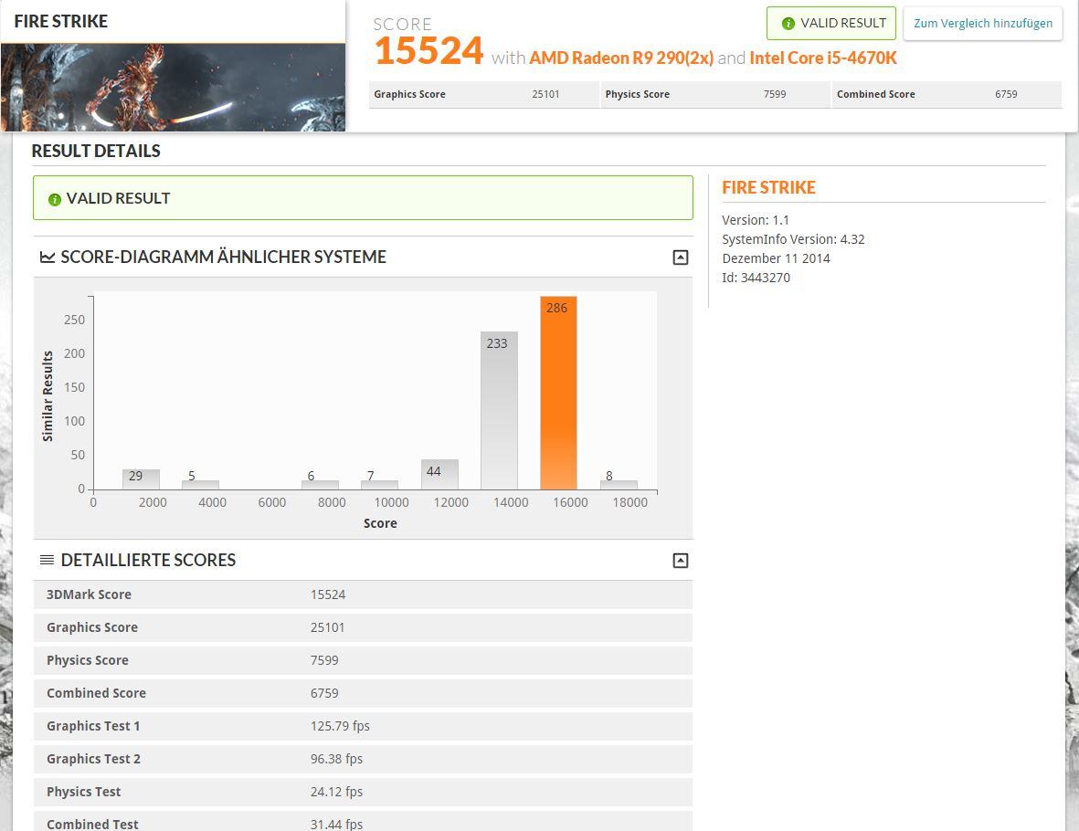
Task: Click Zum Vergleich hinzufügen button
Action: [x=983, y=24]
